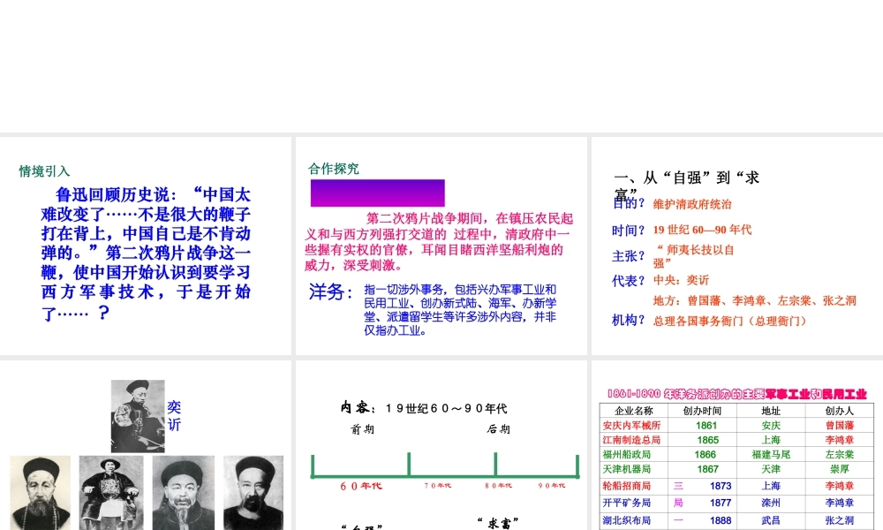Screen dimensions: 883x530
Task: Click the third portrait in the four-photo row
Action: [x=183, y=492]
